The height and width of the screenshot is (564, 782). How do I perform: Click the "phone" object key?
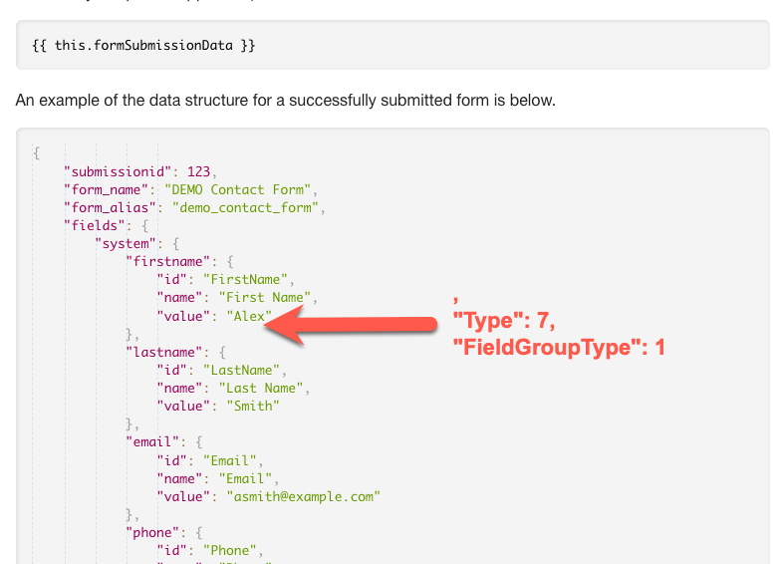pos(152,533)
